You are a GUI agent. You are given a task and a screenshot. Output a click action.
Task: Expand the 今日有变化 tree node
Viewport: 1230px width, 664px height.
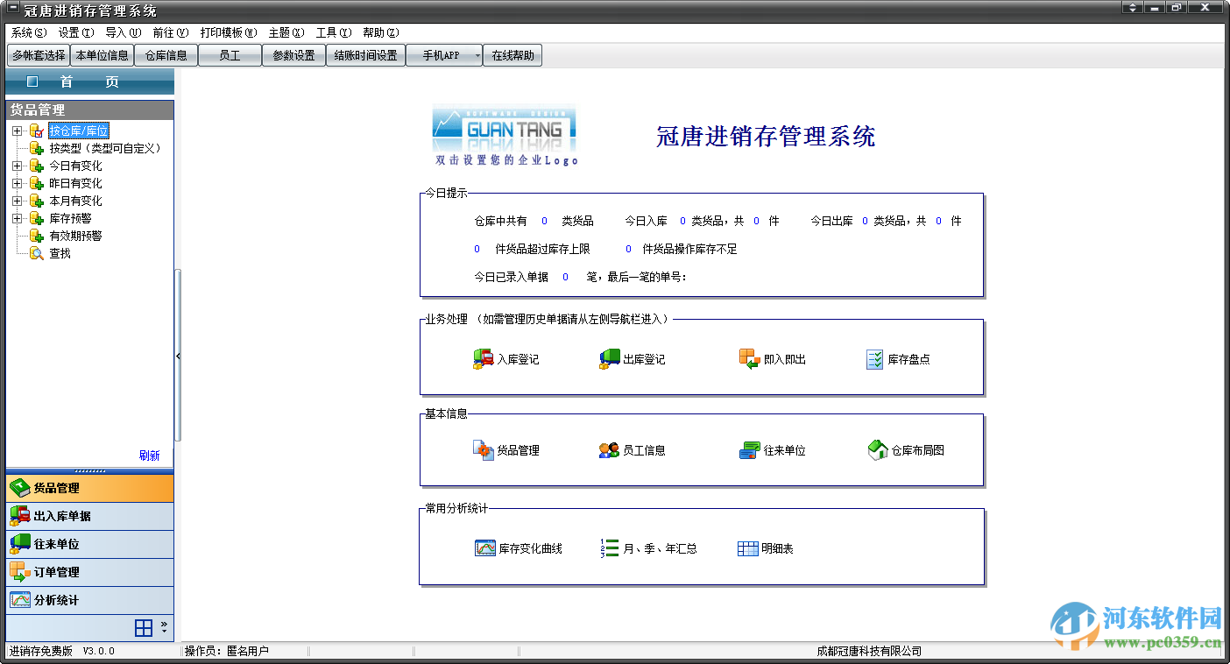click(17, 166)
